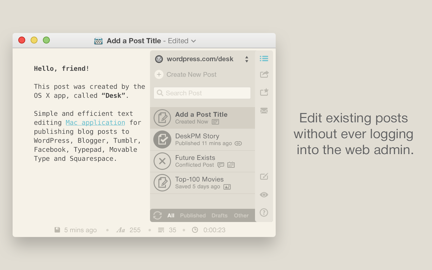Click the Aa character count icon

coord(121,230)
